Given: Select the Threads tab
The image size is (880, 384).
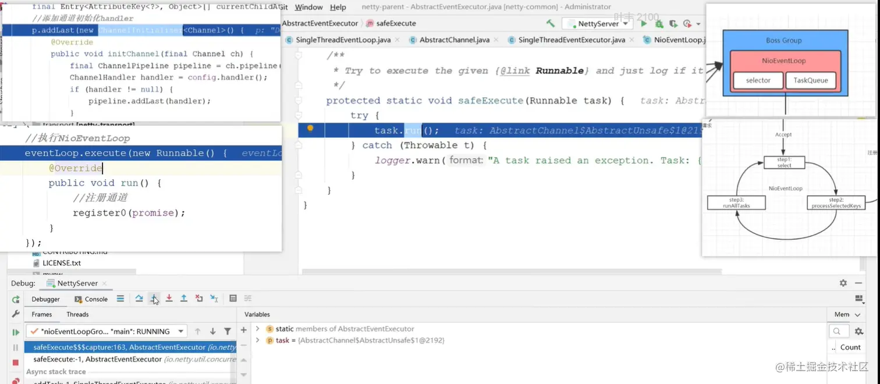Looking at the screenshot, I should [77, 314].
